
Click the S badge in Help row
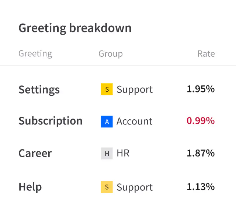pos(107,187)
